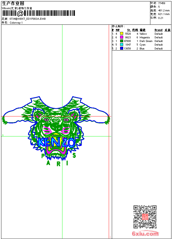Click 'Default' brand in the Yellow row
Screen dimensions: 172x239
(158, 34)
